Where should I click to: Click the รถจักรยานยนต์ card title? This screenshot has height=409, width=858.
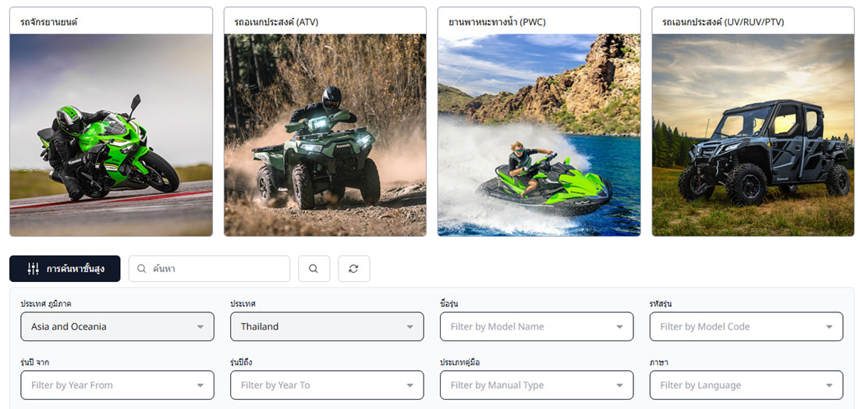pos(48,22)
